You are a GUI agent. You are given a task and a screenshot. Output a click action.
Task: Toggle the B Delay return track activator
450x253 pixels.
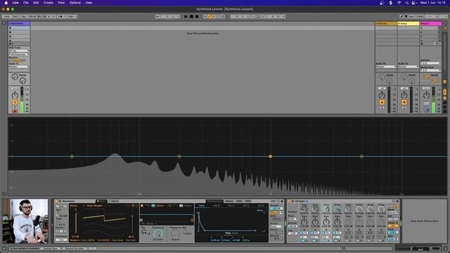coord(404,103)
